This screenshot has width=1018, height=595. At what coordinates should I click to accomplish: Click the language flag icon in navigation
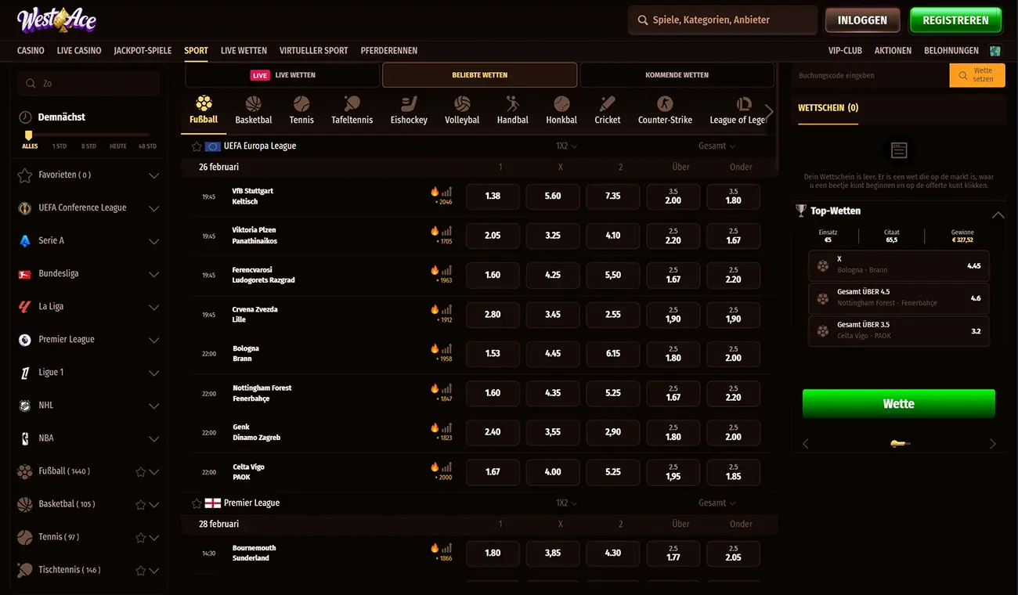pos(995,51)
